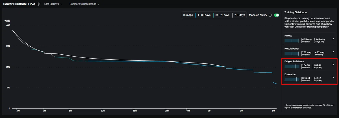
Task: Expand the Fitness row chevron
Action: (x=333, y=39)
